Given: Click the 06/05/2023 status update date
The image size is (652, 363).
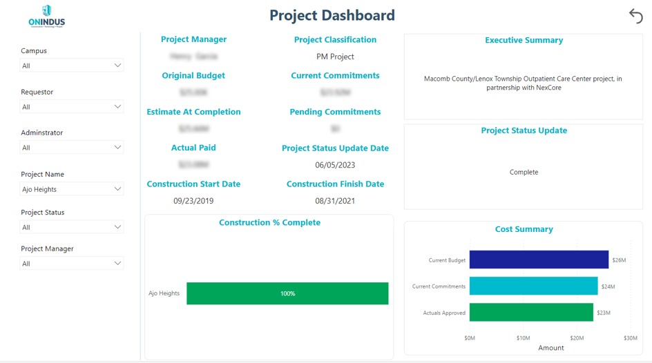Looking at the screenshot, I should [335, 165].
